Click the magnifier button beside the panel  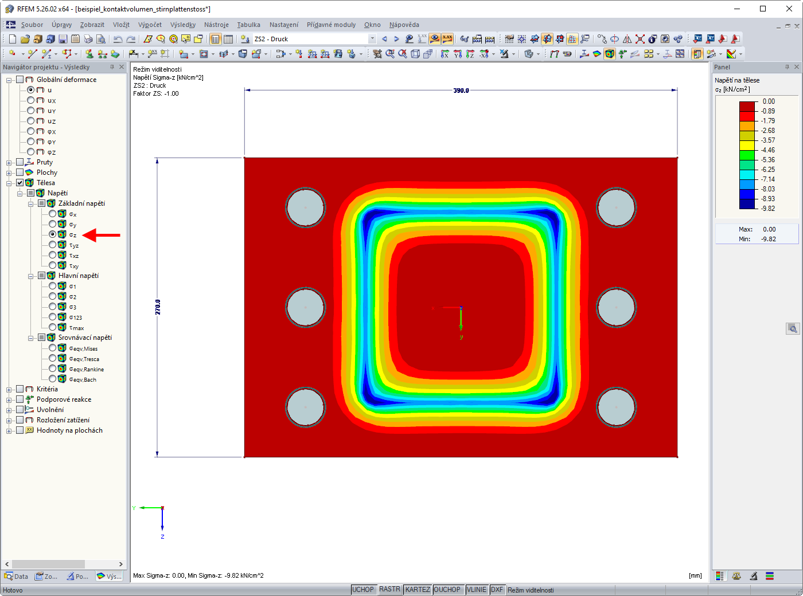(793, 328)
